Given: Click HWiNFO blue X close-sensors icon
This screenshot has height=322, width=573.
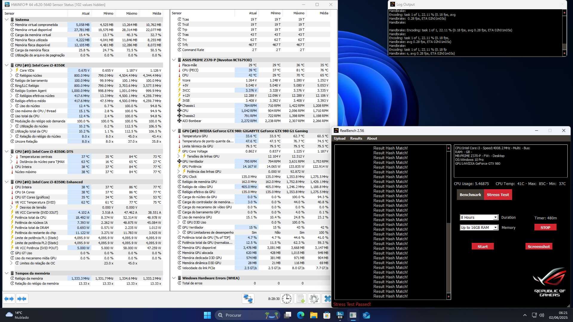Looking at the screenshot, I should pos(328,299).
